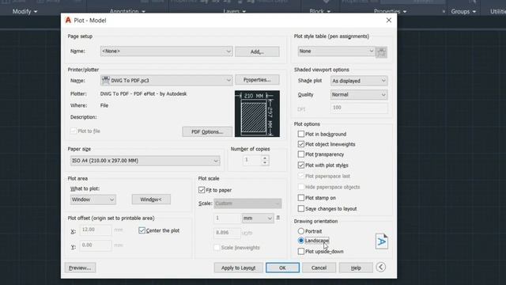Expand the Groups ribbon panel
The width and height of the screenshot is (506, 285).
463,11
